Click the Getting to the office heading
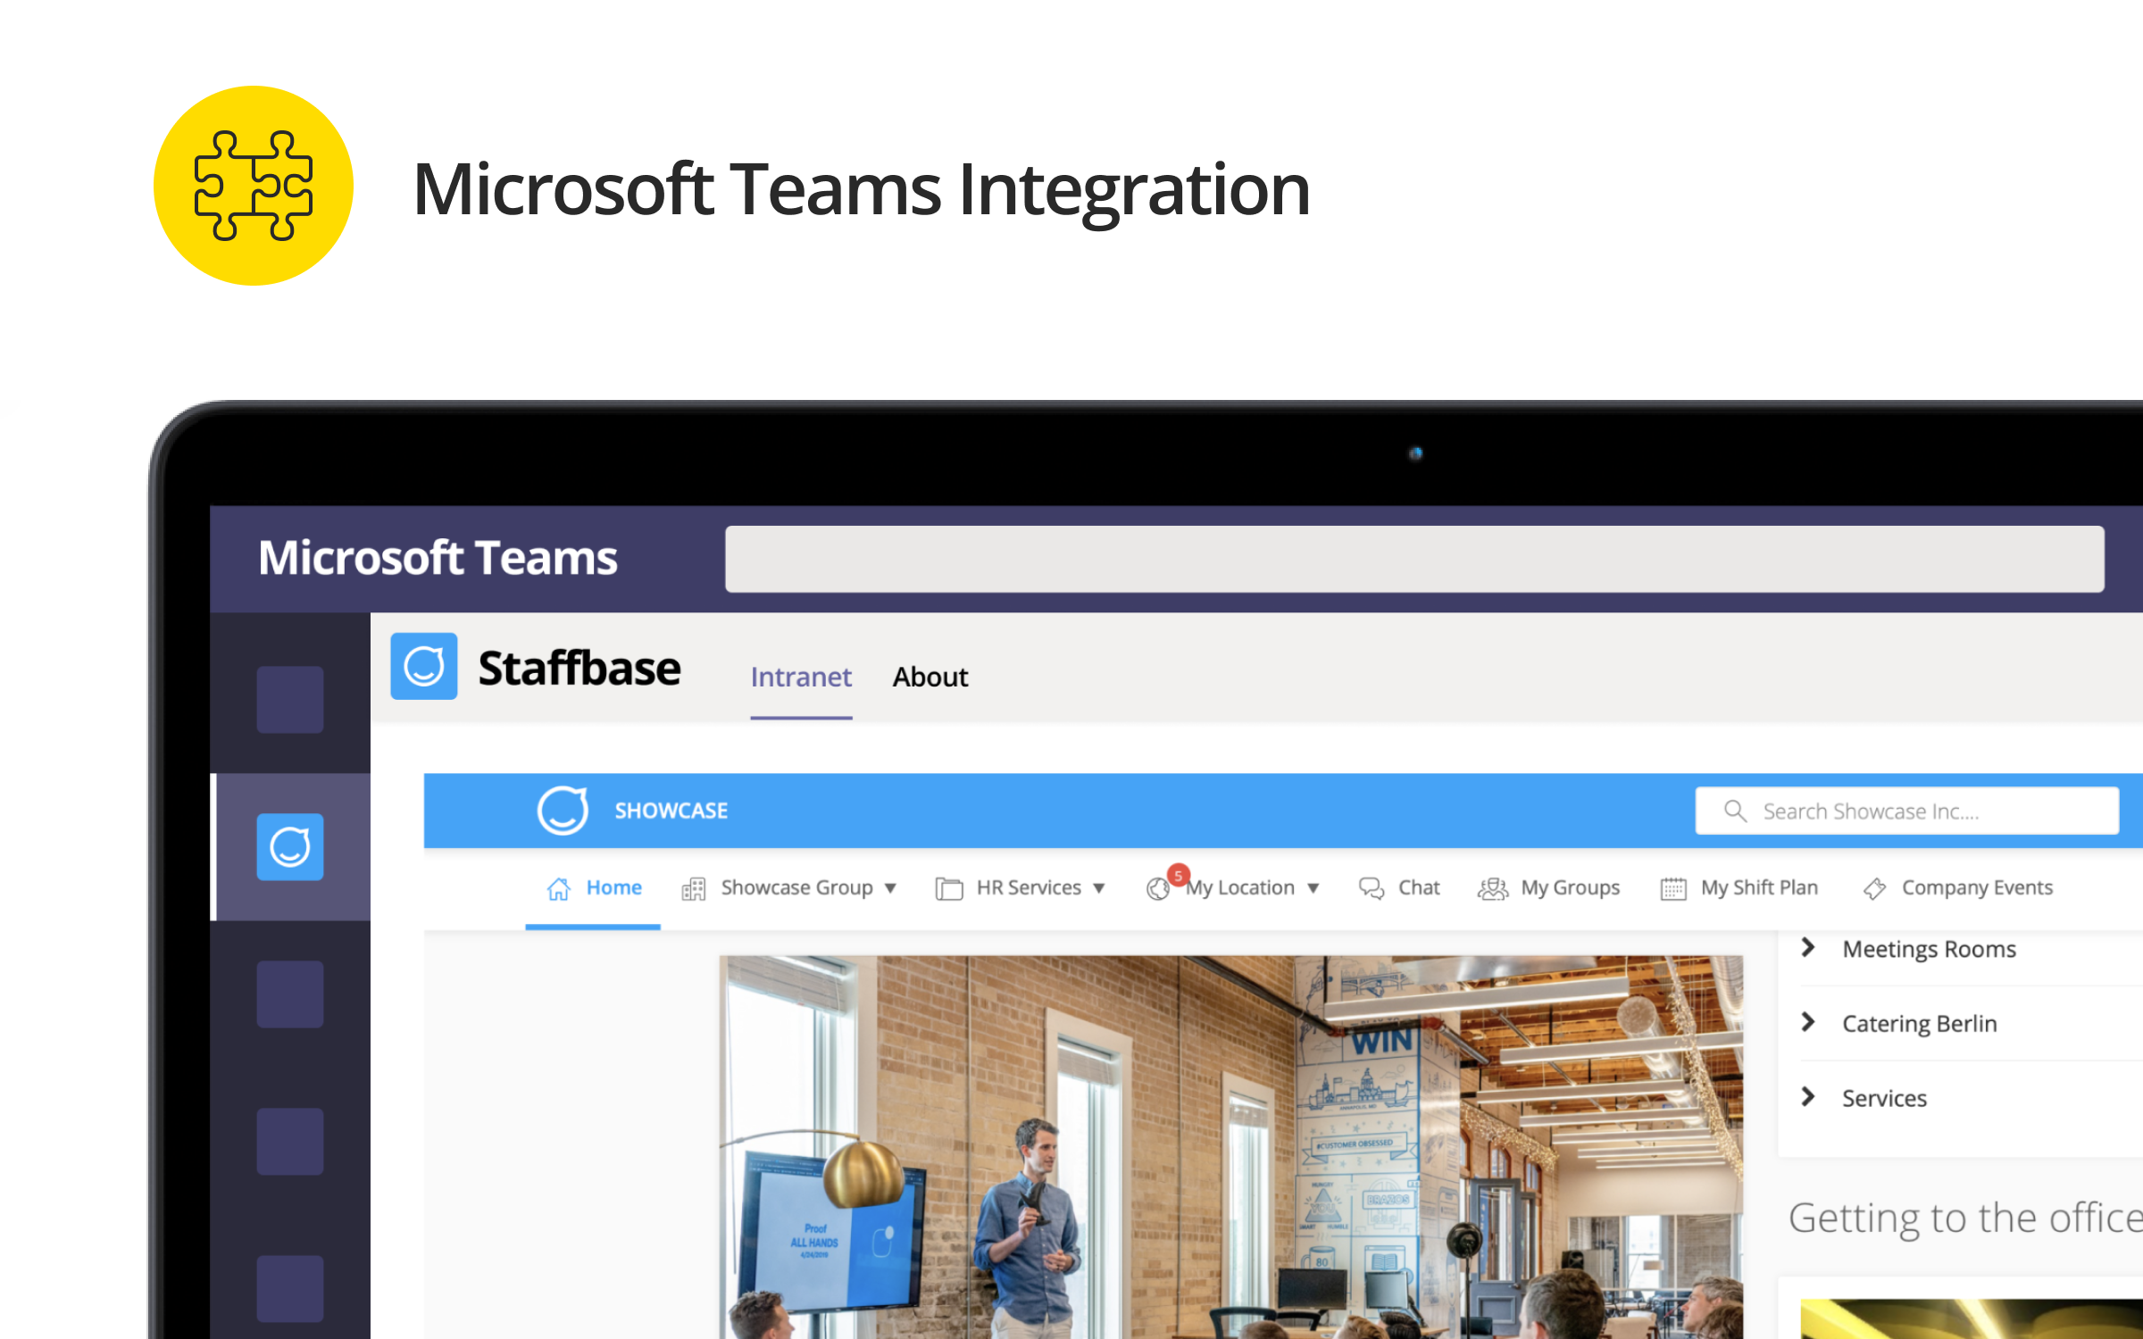Image resolution: width=2143 pixels, height=1339 pixels. coord(1965,1219)
